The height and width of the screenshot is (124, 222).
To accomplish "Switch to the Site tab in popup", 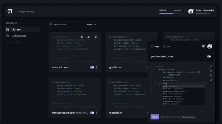I will click(167, 46).
